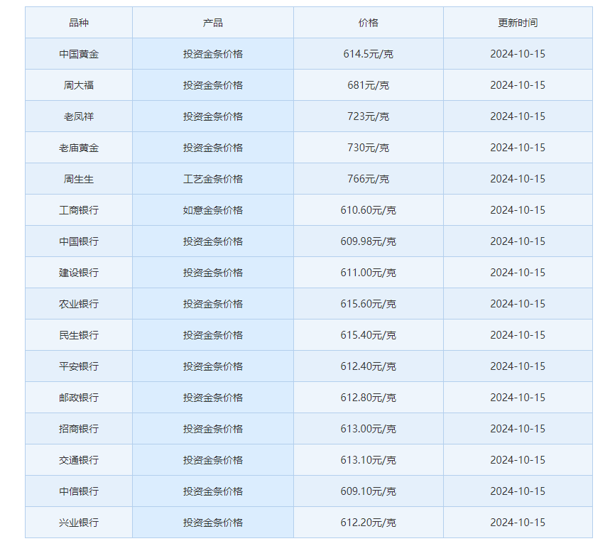Select the 平安银行 cell

point(79,366)
